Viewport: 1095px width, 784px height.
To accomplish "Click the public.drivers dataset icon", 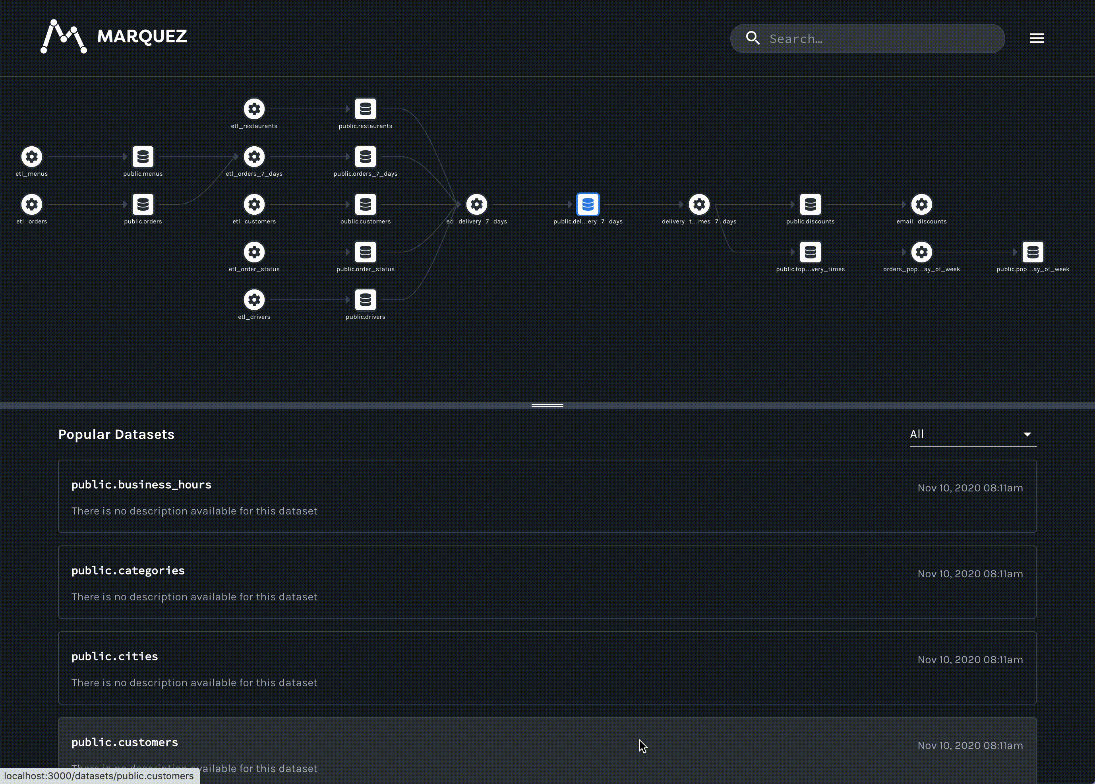I will 365,300.
